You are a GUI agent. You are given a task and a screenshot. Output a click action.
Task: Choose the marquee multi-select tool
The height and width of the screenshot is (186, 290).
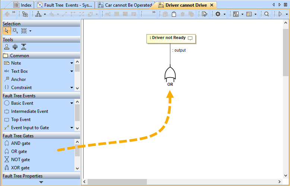point(24,31)
